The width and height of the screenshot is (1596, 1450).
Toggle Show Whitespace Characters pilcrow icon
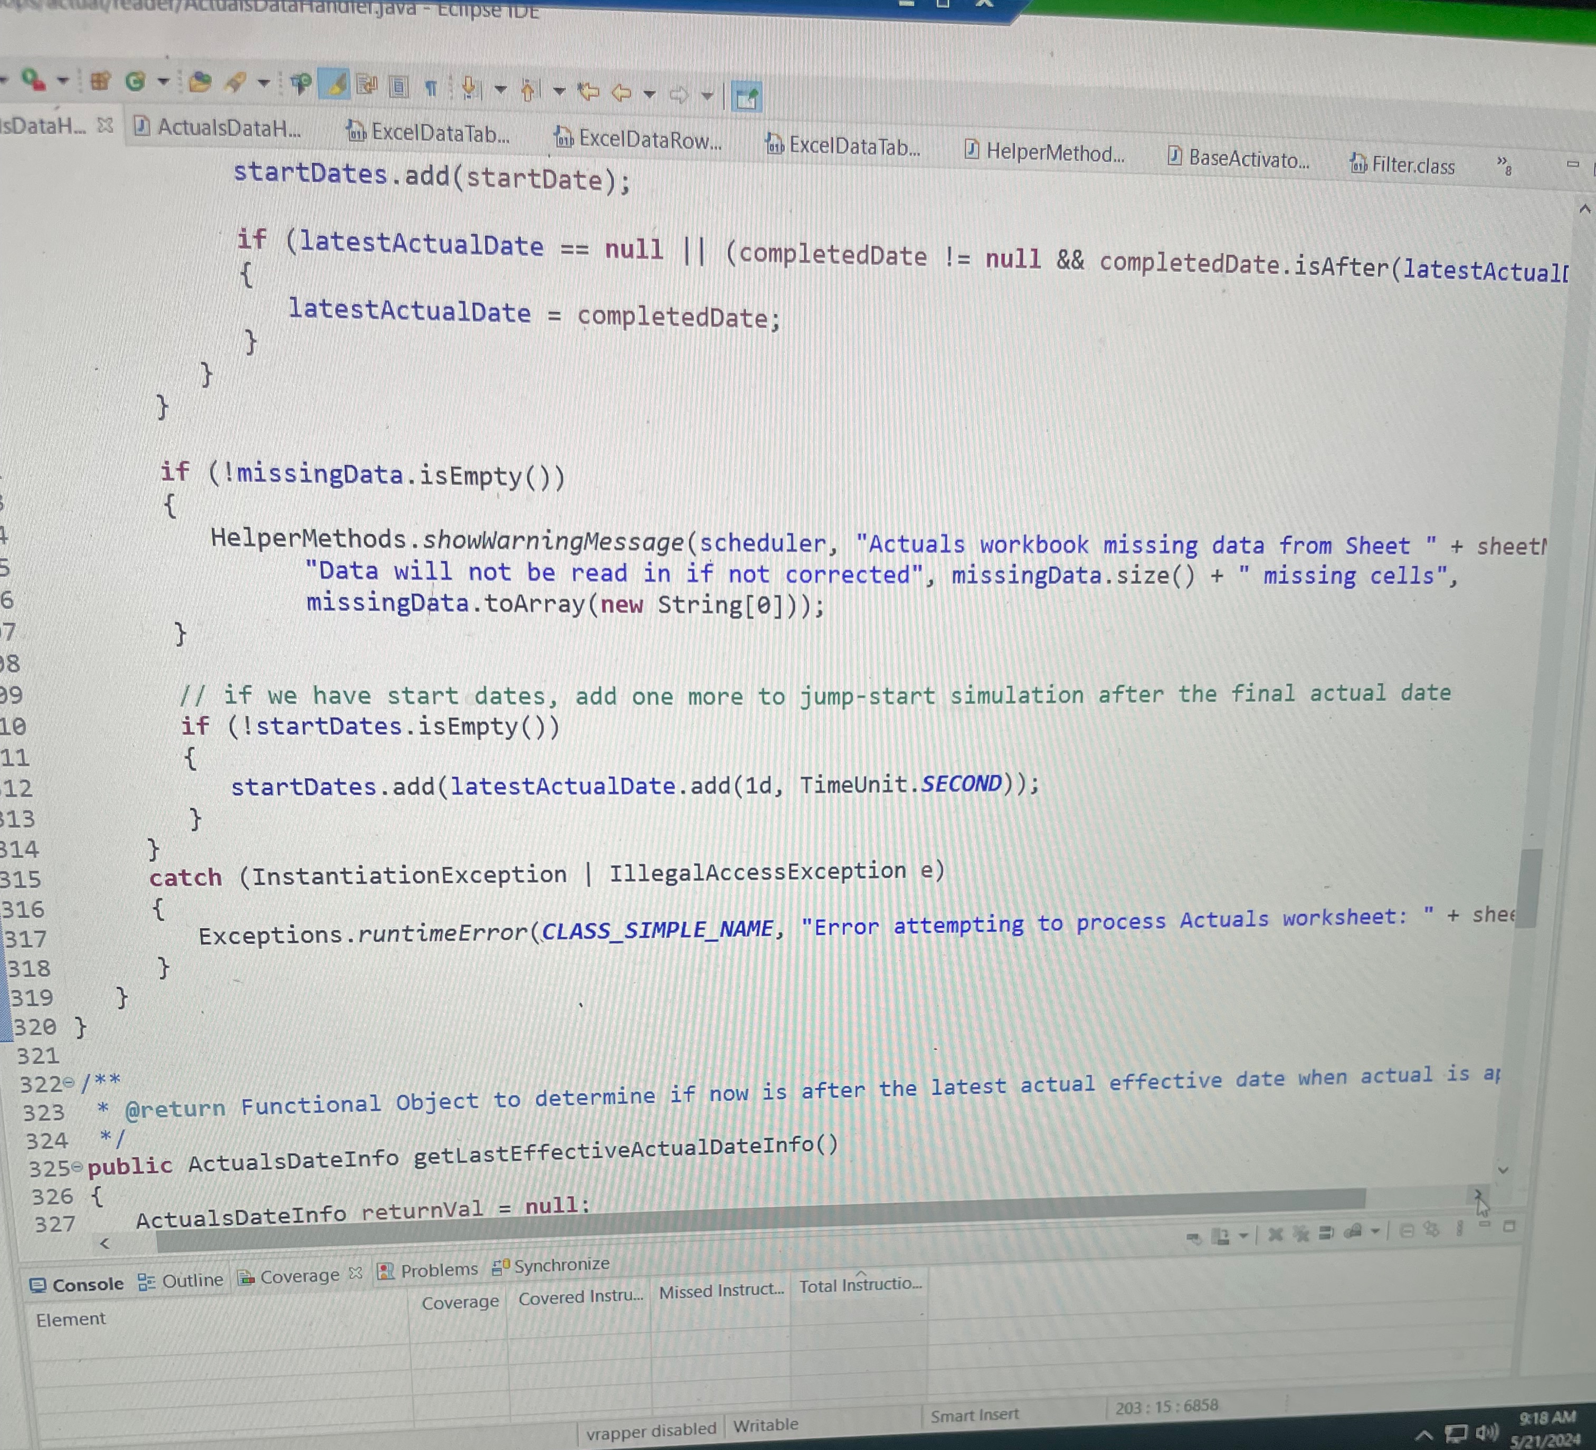tap(431, 87)
